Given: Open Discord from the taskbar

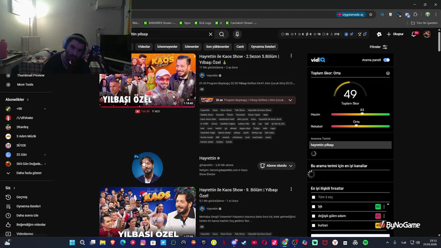Looking at the screenshot, I should (234, 242).
